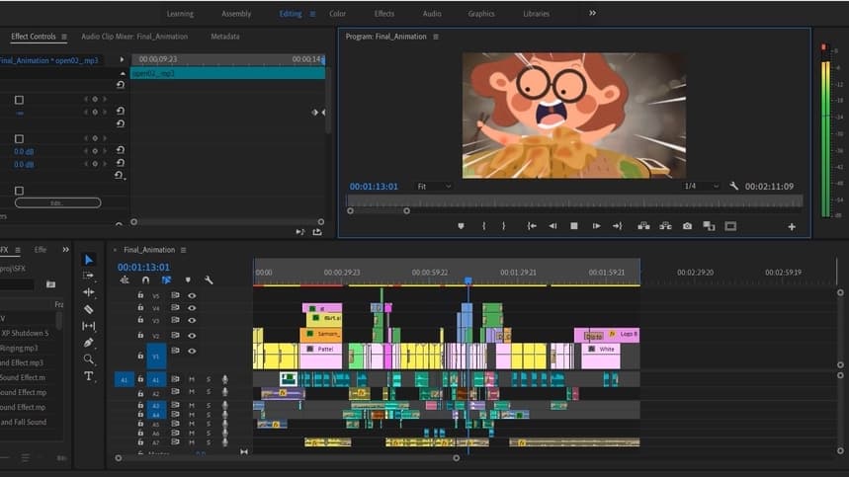Switch to Graphics workspace
The image size is (849, 477).
[x=480, y=14]
